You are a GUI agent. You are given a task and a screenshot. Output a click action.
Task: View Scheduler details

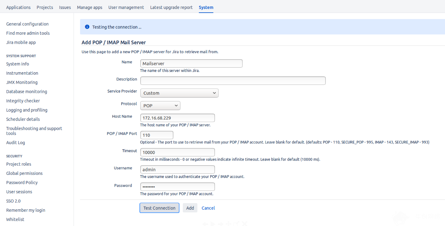coord(23,119)
